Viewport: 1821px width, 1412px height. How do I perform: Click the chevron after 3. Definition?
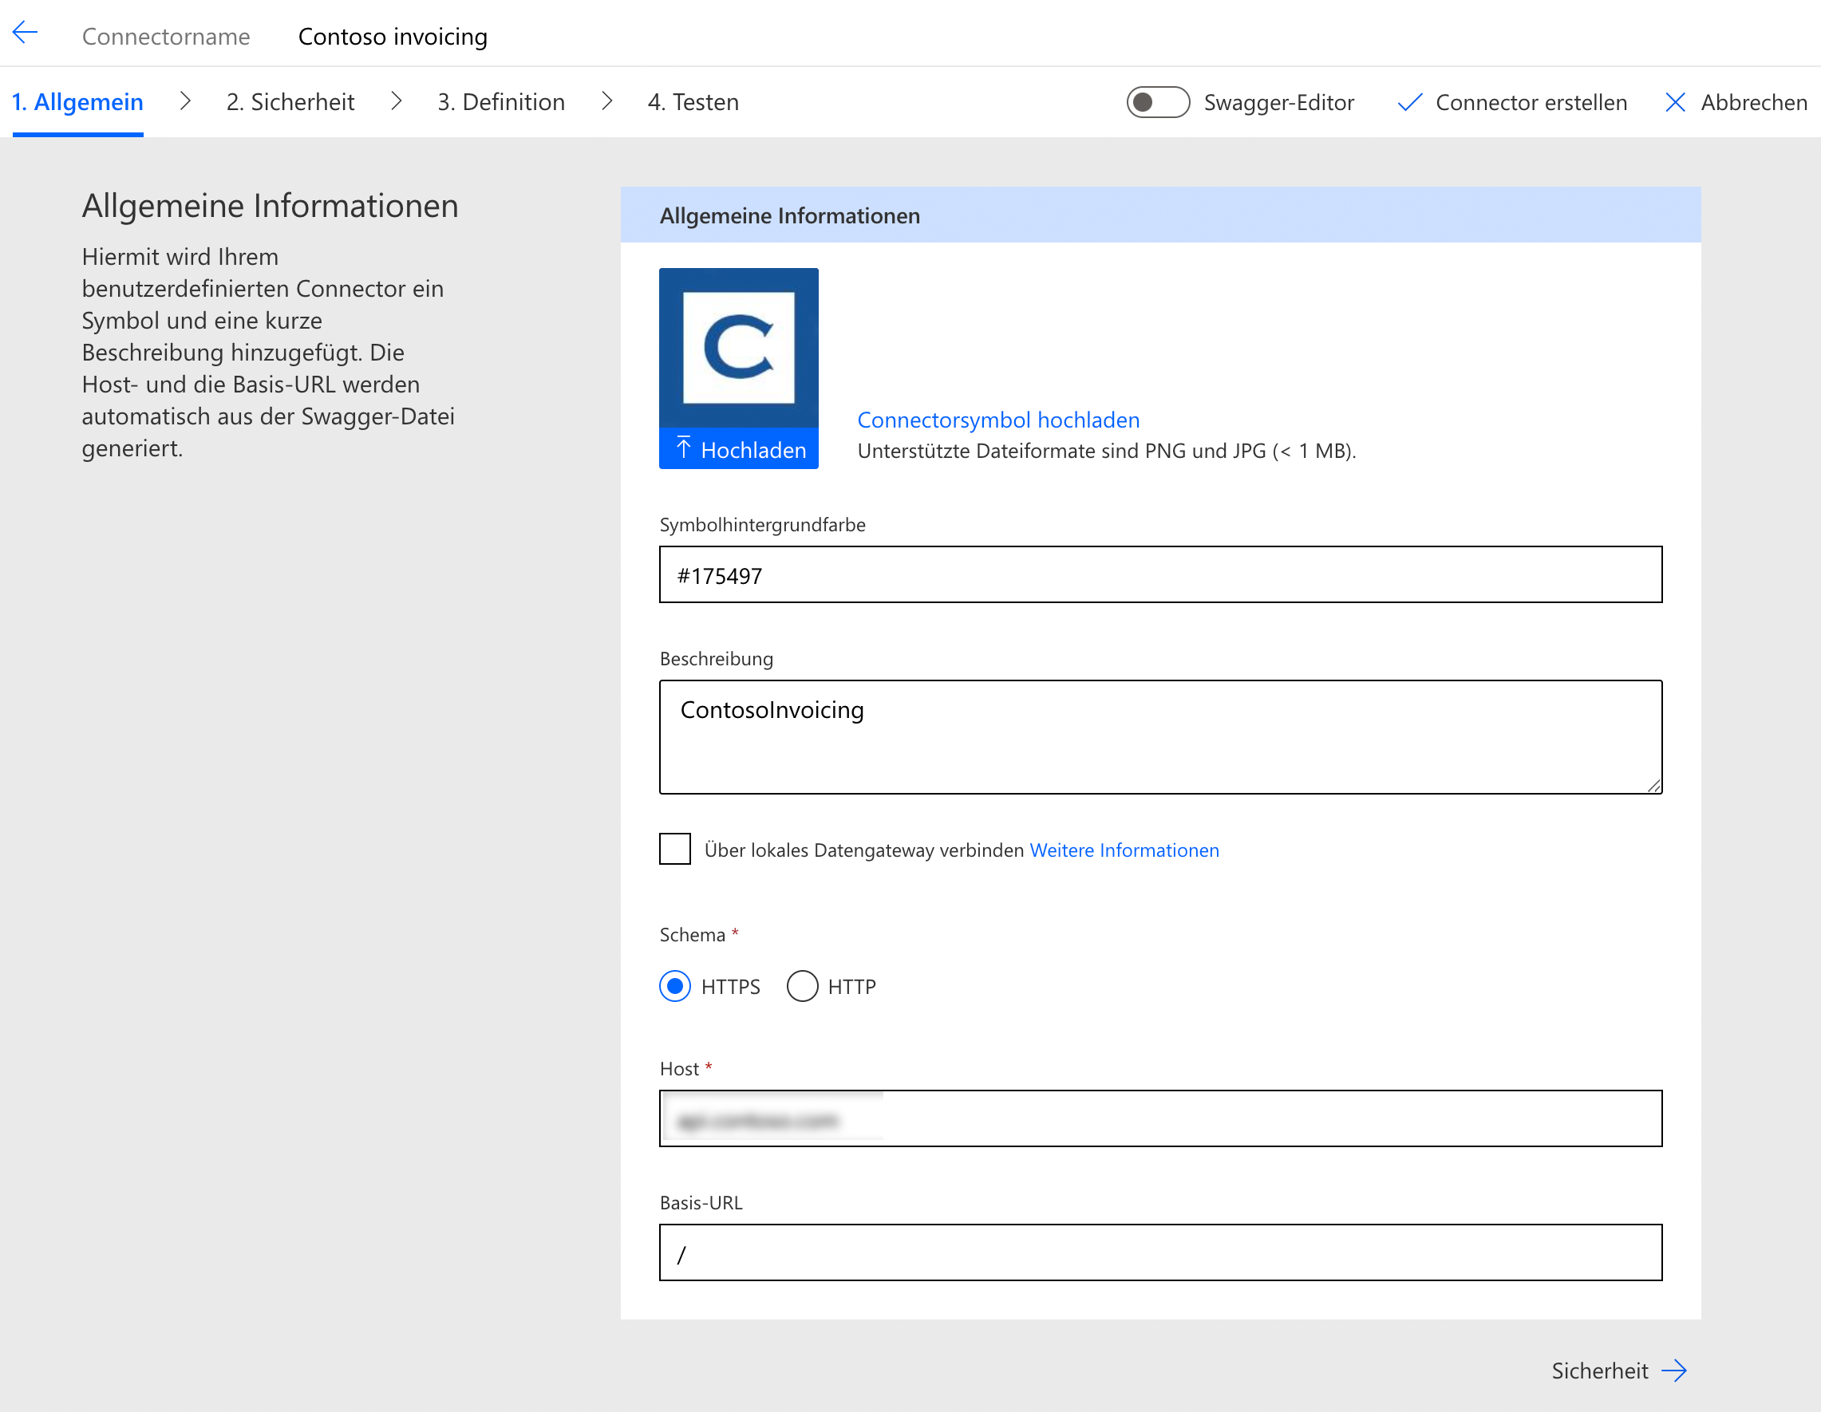coord(607,101)
